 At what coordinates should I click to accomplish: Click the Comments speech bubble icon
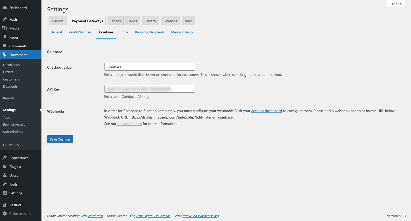(x=5, y=46)
